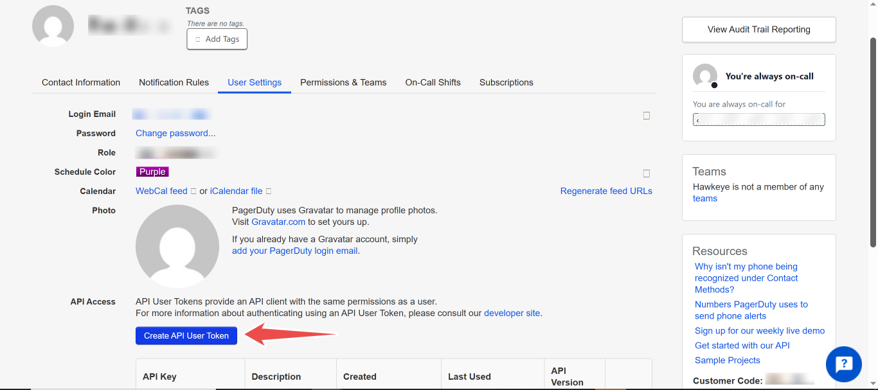
Task: Click the always on-call policy field
Action: click(x=758, y=119)
